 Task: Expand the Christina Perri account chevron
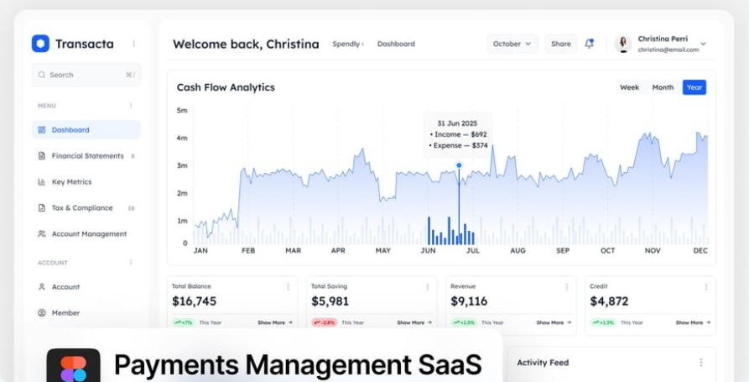click(703, 44)
